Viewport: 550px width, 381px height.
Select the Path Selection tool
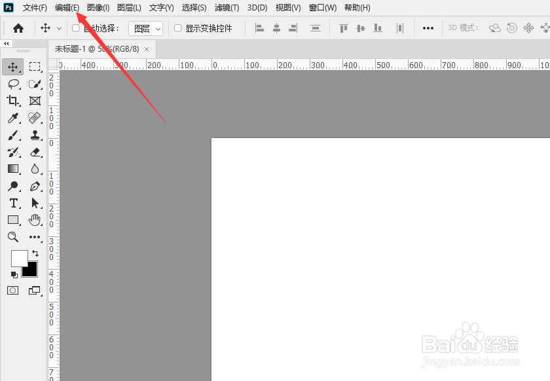coord(35,203)
